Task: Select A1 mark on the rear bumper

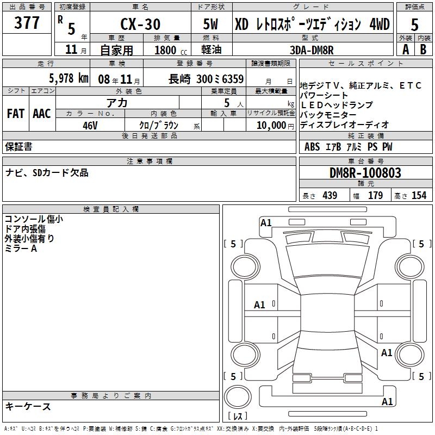Action: pyautogui.click(x=387, y=402)
